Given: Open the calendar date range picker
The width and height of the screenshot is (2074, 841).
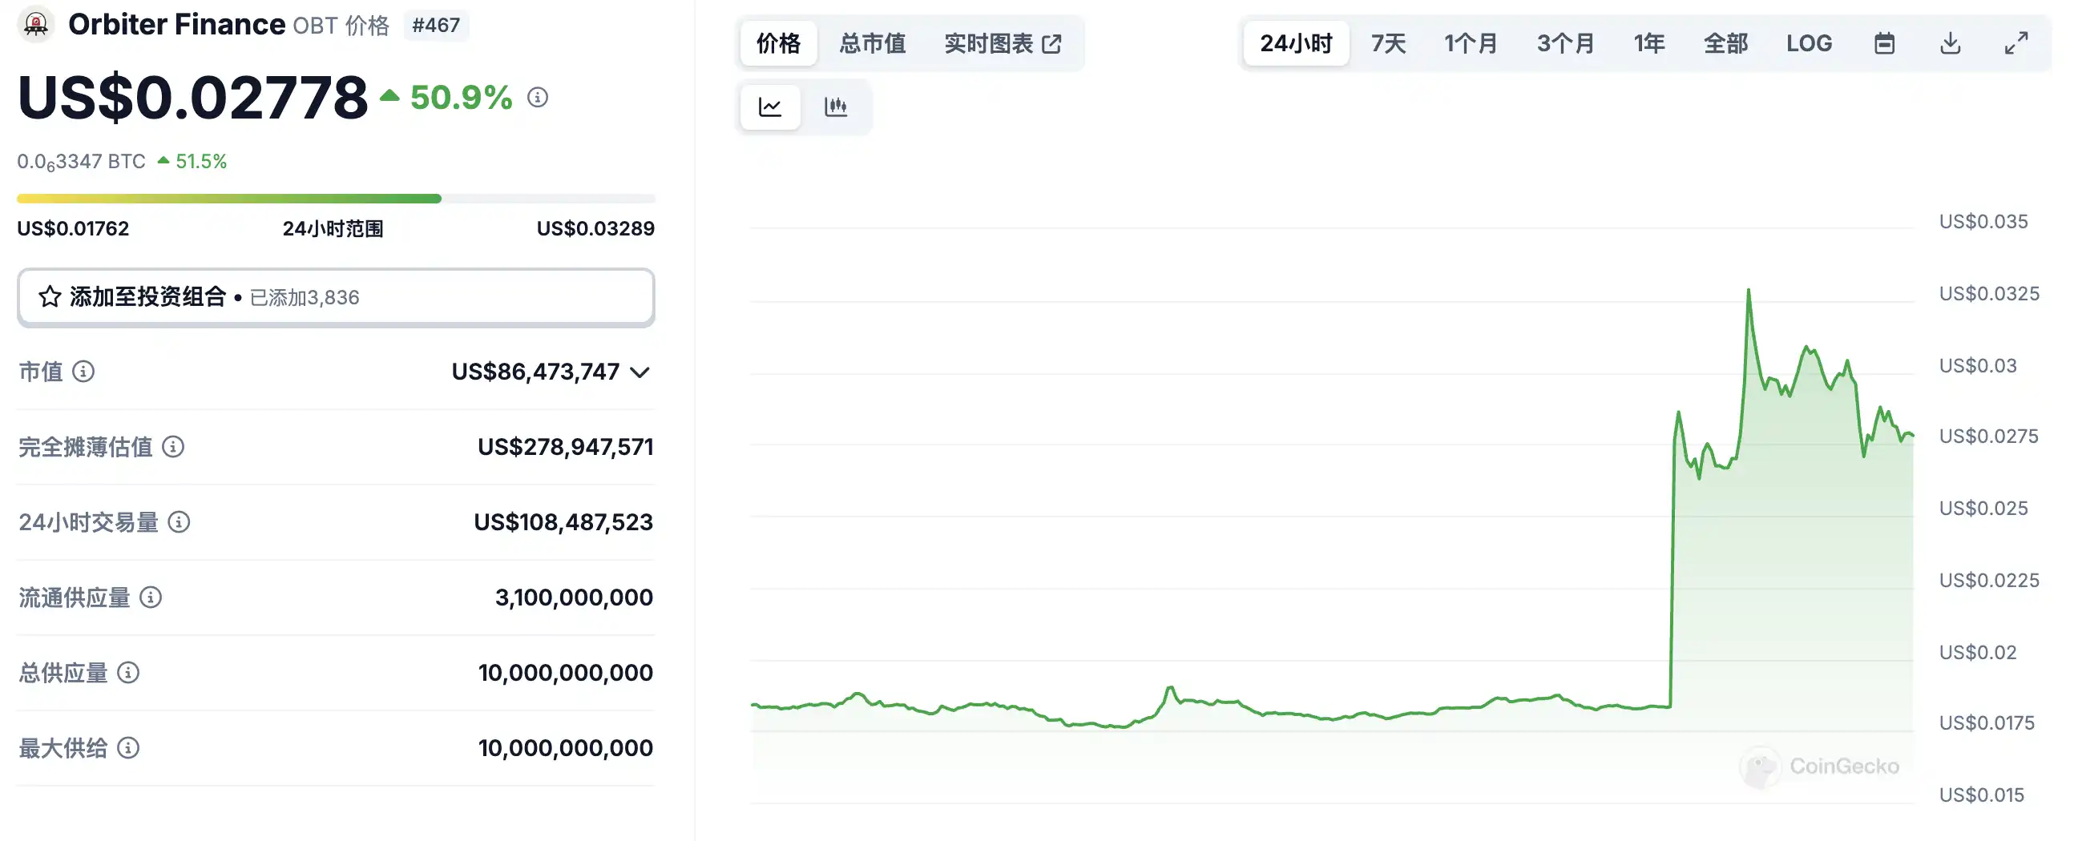Looking at the screenshot, I should pyautogui.click(x=1884, y=43).
